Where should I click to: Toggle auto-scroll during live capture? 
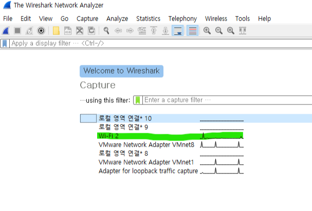[x=177, y=31]
